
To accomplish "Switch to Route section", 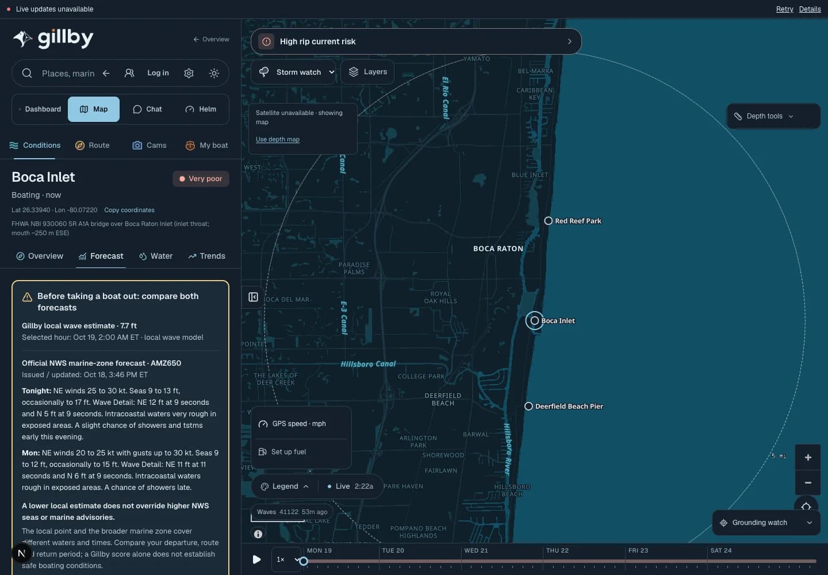I will (93, 145).
